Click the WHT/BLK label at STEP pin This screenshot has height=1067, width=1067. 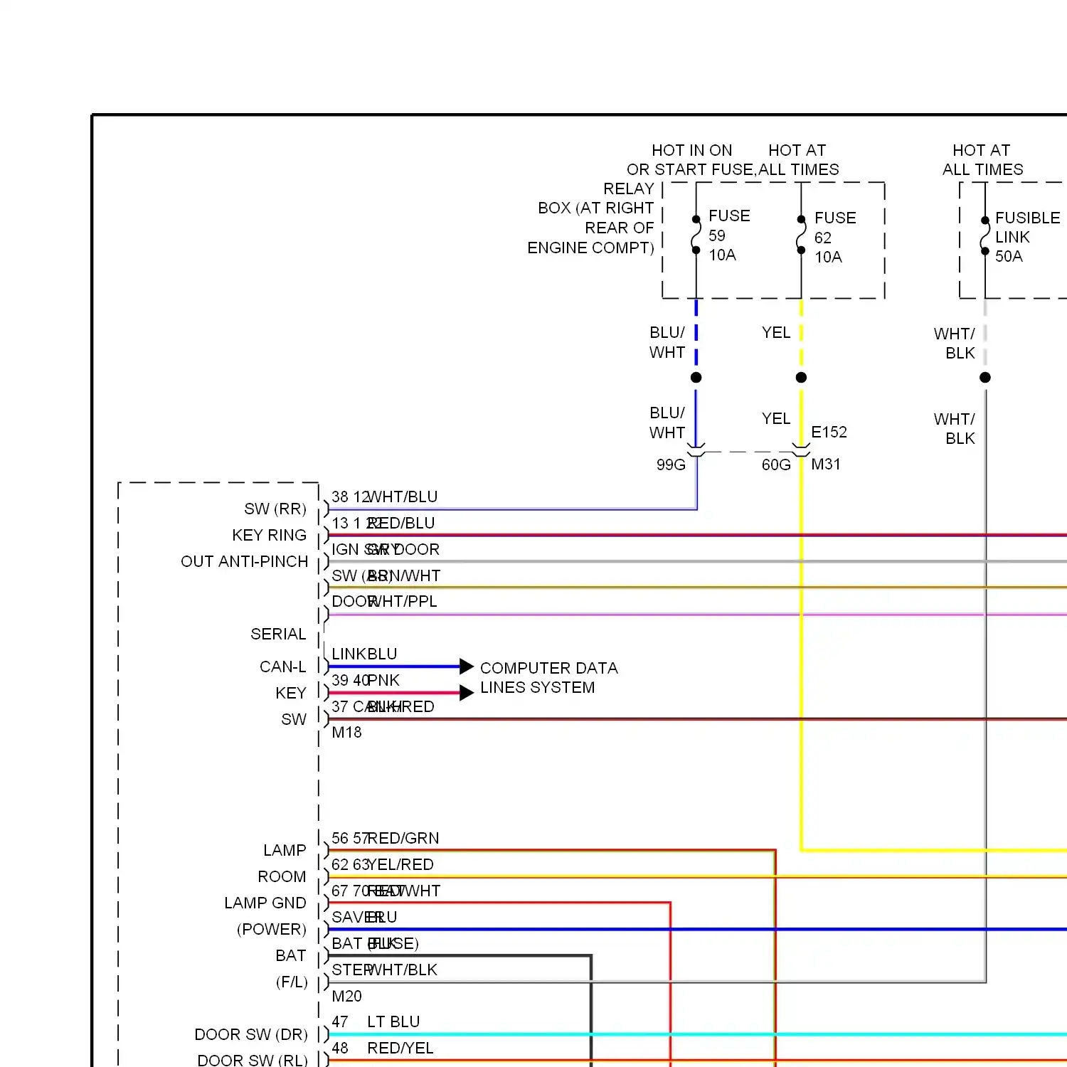[x=402, y=970]
